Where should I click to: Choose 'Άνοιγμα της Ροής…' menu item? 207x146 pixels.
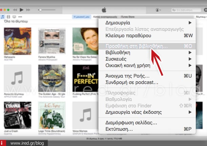(147, 76)
